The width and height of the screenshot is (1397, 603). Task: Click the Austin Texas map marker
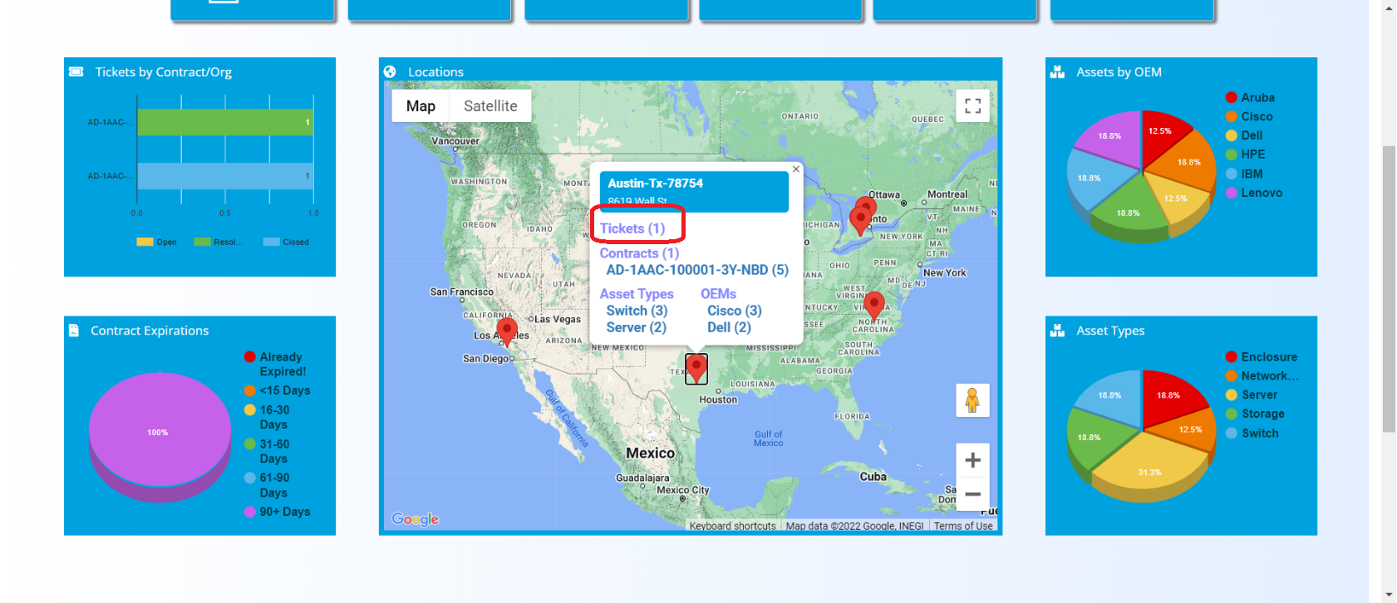click(696, 367)
